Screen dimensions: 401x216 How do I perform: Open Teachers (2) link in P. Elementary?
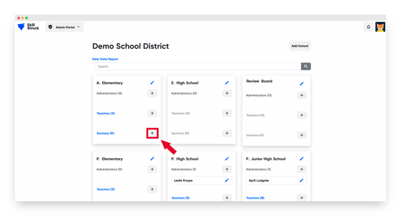click(105, 189)
